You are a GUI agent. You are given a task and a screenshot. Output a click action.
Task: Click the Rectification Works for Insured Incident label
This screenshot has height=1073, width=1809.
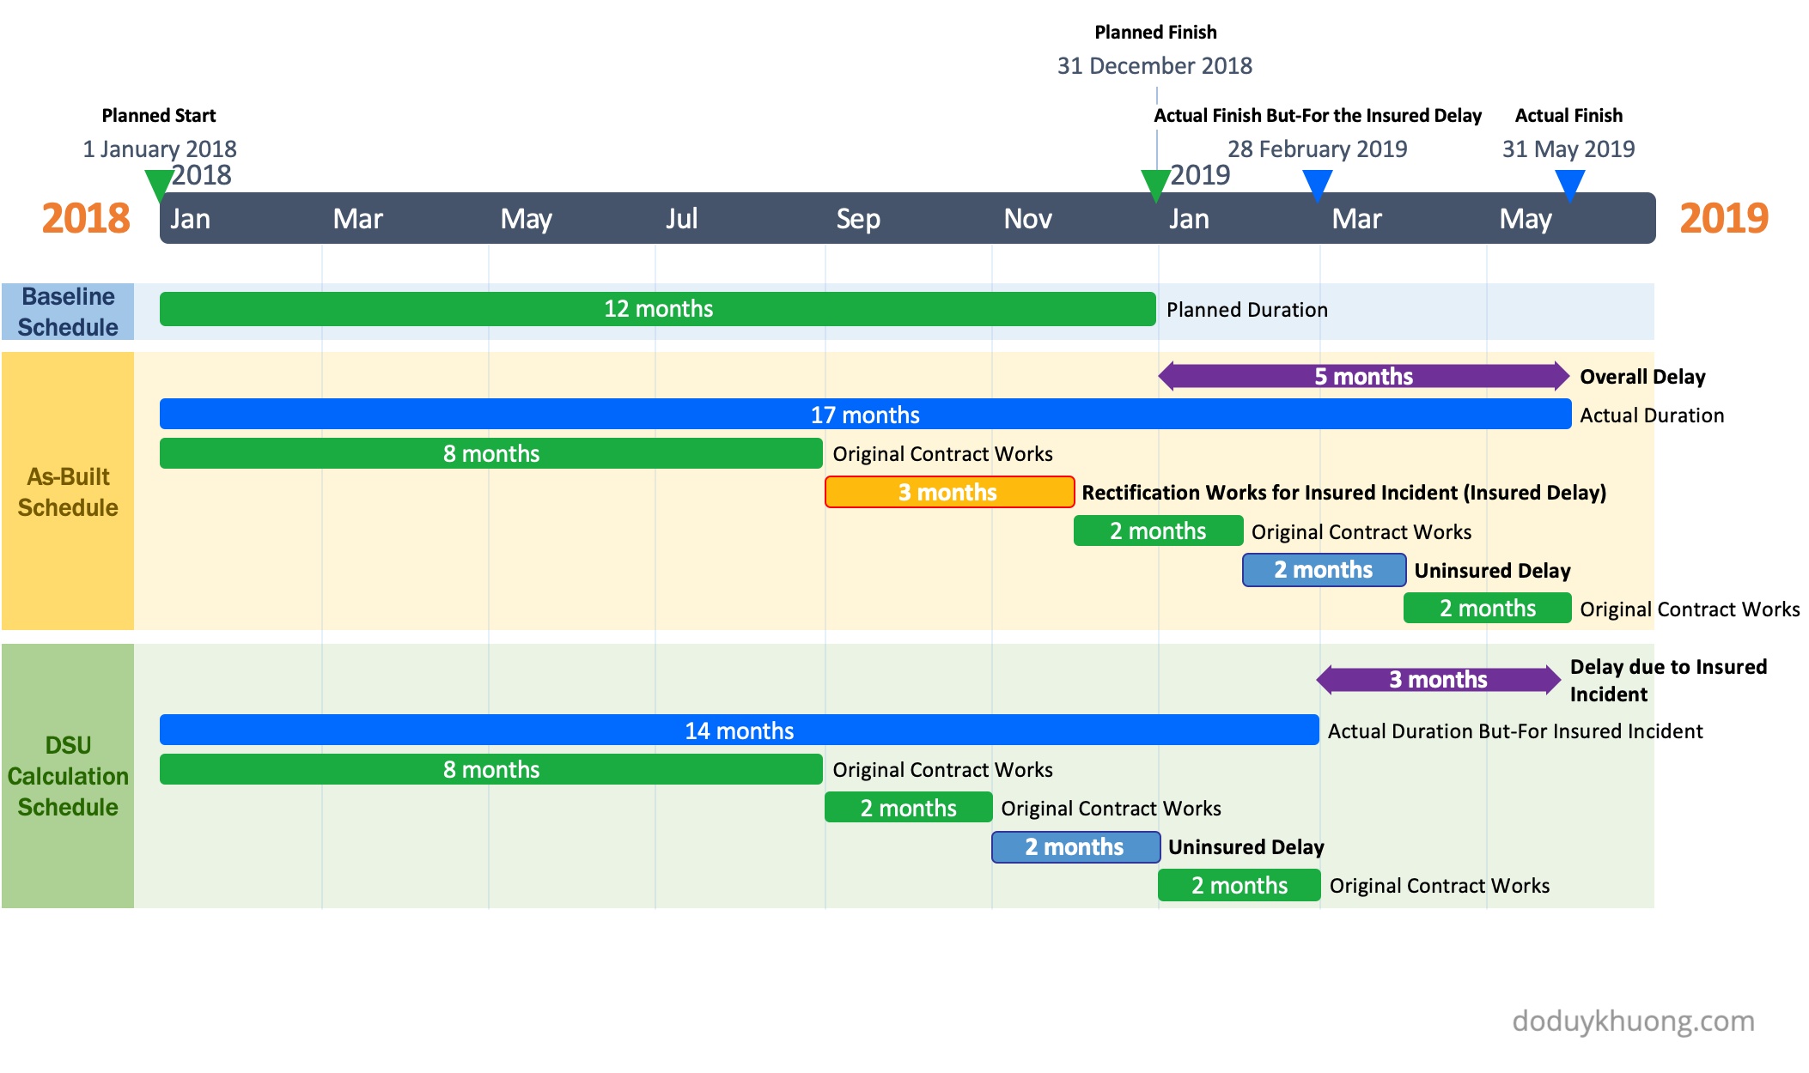click(x=1343, y=493)
